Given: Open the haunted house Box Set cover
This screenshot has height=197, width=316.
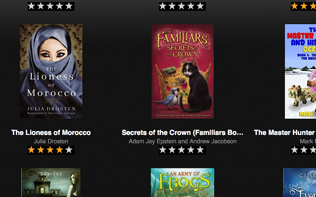Looking at the screenshot, I should pyautogui.click(x=51, y=183).
